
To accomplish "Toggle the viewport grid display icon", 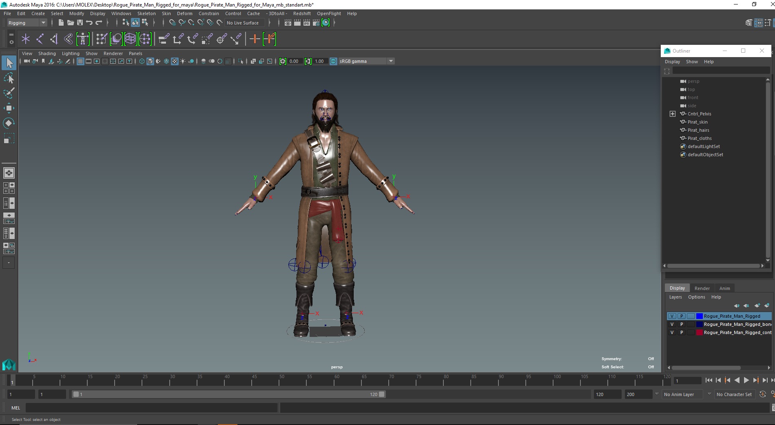I will (x=80, y=61).
